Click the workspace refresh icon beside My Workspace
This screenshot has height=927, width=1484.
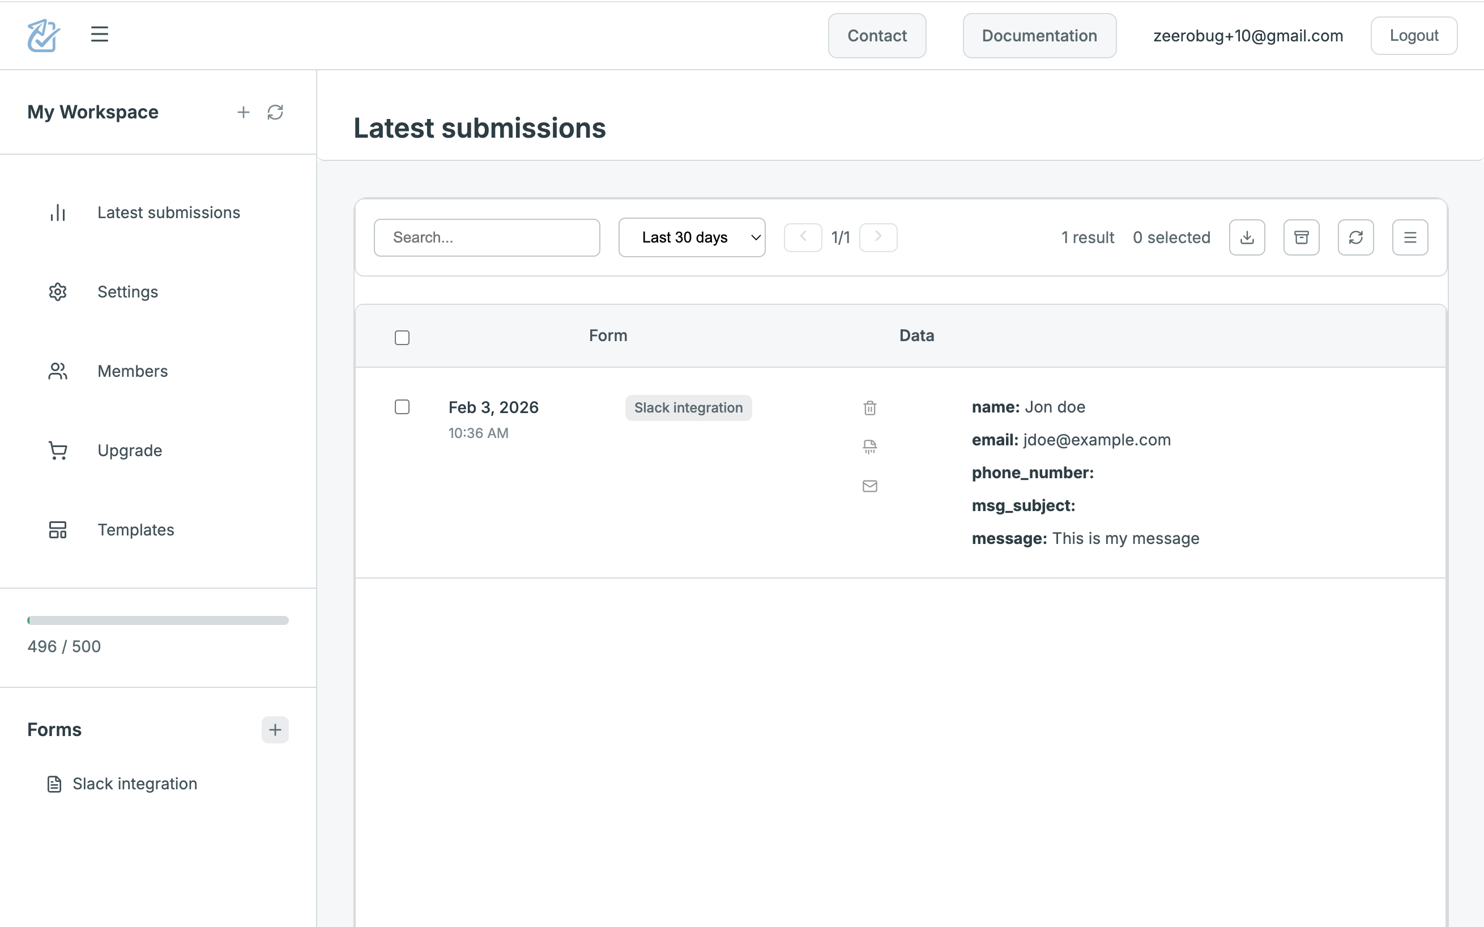click(275, 112)
